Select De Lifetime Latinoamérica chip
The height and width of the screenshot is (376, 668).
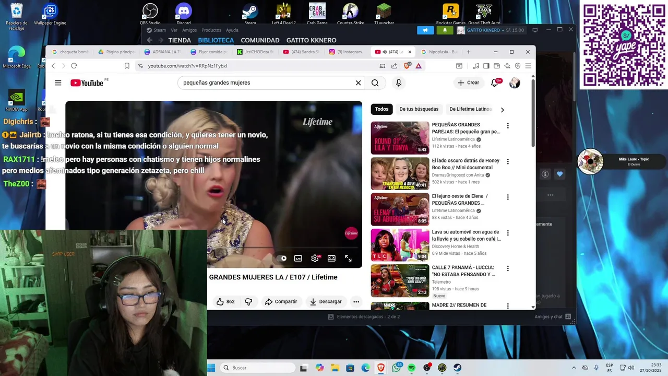pyautogui.click(x=470, y=109)
